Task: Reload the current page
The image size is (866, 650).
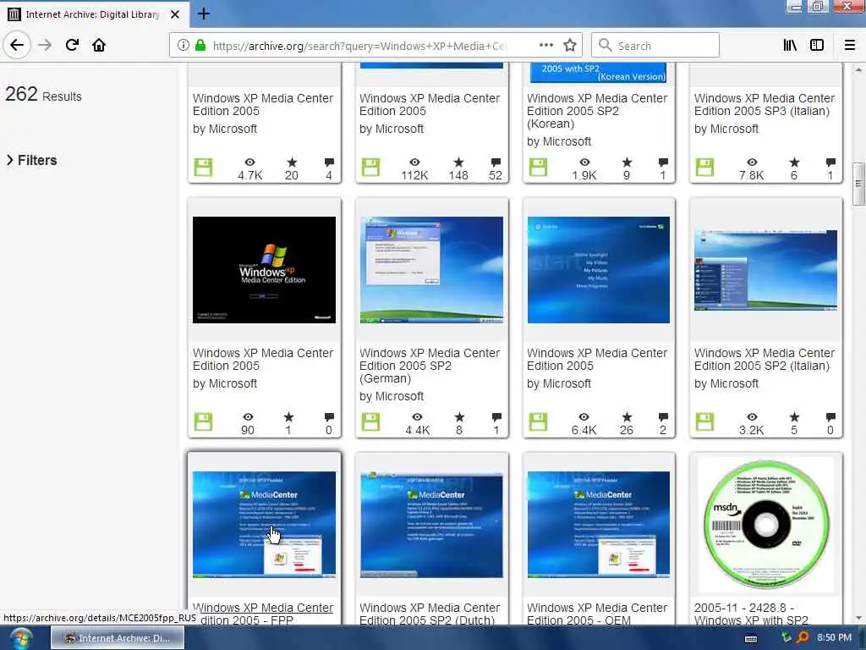Action: point(72,45)
